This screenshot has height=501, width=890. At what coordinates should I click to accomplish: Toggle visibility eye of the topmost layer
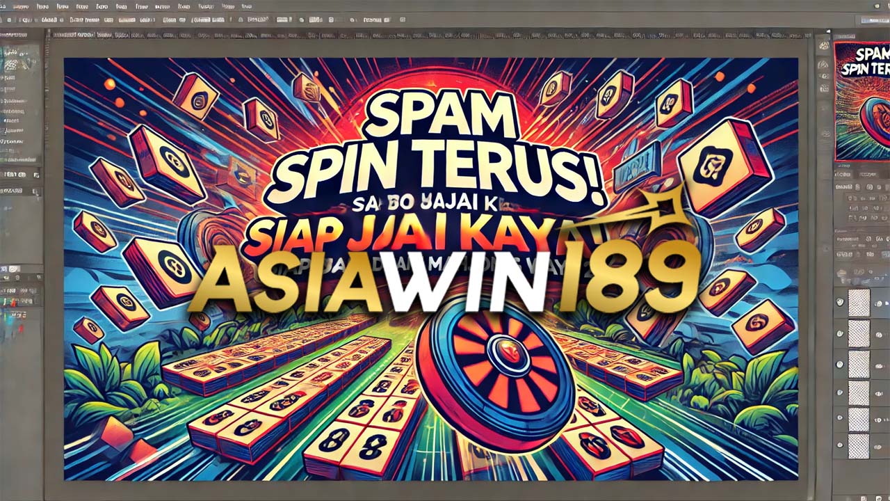coord(839,301)
